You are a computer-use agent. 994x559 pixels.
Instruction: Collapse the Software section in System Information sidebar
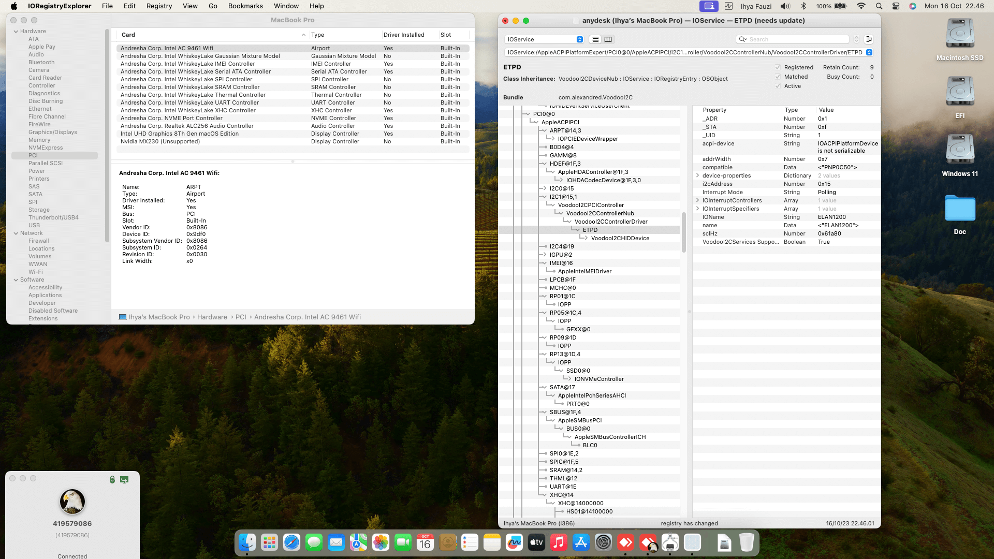pos(16,280)
